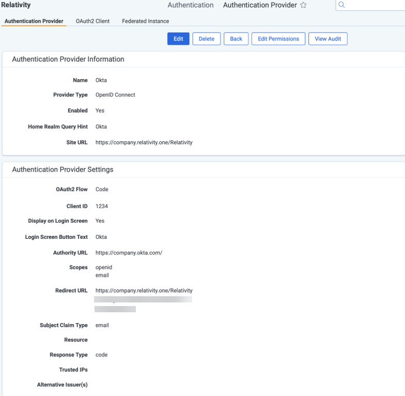
Task: Click the email scope value
Action: click(x=102, y=275)
